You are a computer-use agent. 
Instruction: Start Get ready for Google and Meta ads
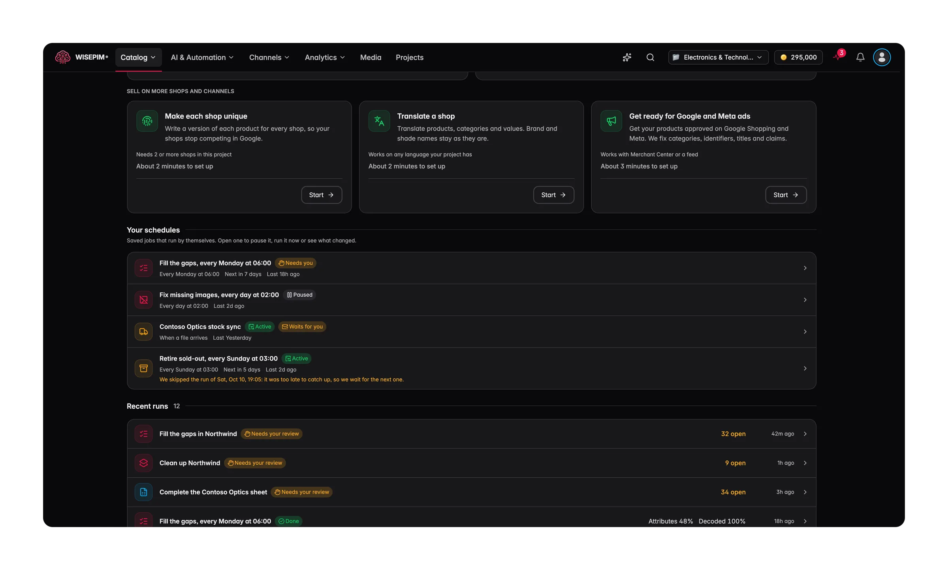pos(786,195)
